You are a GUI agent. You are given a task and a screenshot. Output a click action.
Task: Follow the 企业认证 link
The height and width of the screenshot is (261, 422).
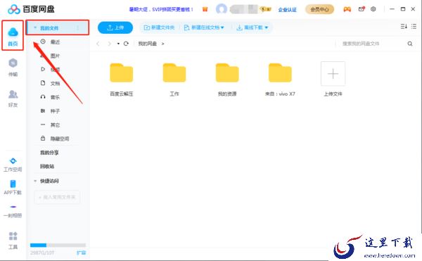pyautogui.click(x=287, y=10)
